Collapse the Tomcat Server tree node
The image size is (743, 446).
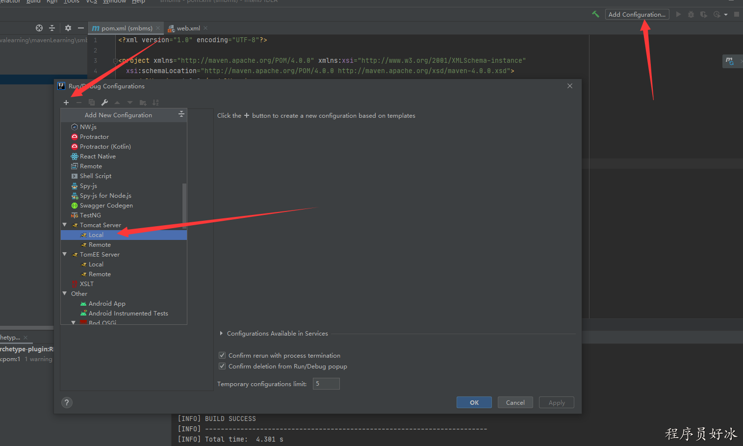click(x=65, y=225)
